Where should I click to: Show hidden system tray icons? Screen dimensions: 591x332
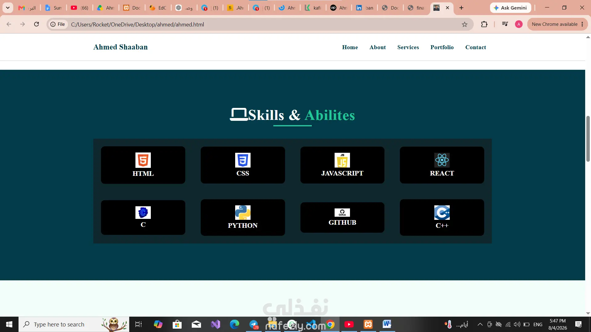480,324
